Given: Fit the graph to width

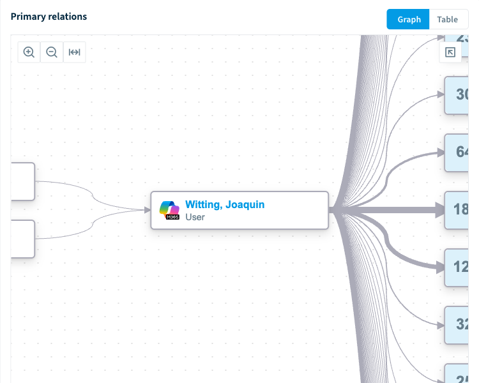Looking at the screenshot, I should coord(75,52).
